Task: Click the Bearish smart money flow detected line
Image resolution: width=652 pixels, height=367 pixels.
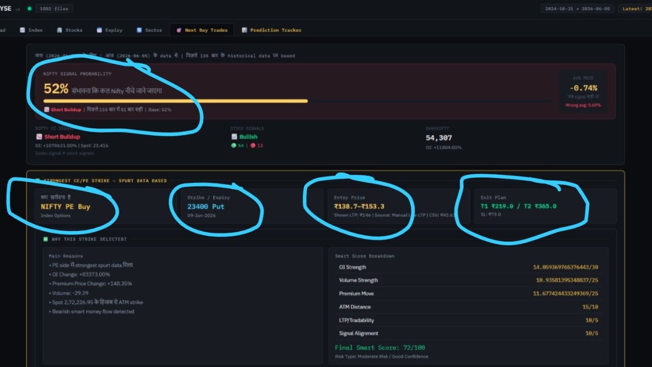Action: [x=92, y=311]
